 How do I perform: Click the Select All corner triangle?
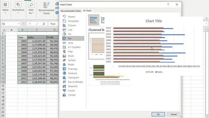(4, 30)
